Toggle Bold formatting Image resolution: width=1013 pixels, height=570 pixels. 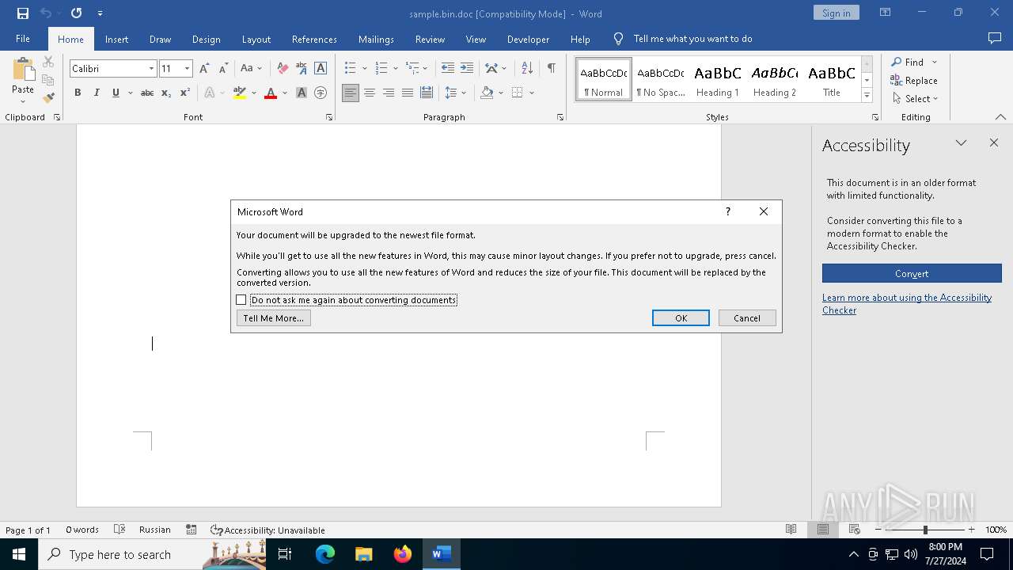(78, 93)
